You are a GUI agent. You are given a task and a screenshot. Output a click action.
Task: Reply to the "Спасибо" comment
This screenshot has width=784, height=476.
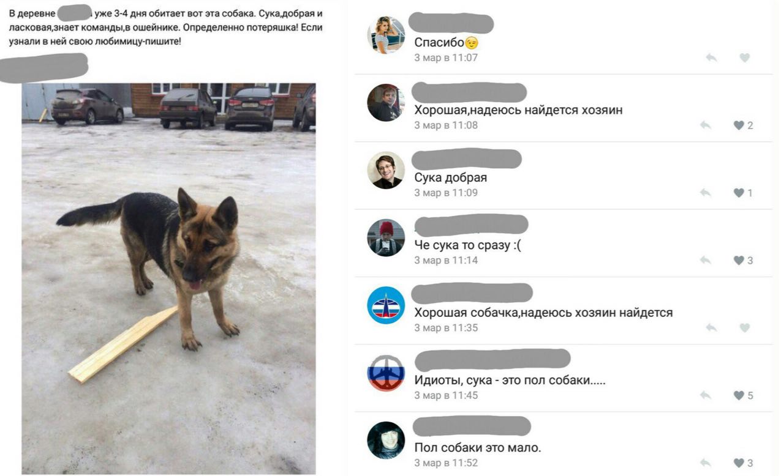[711, 58]
